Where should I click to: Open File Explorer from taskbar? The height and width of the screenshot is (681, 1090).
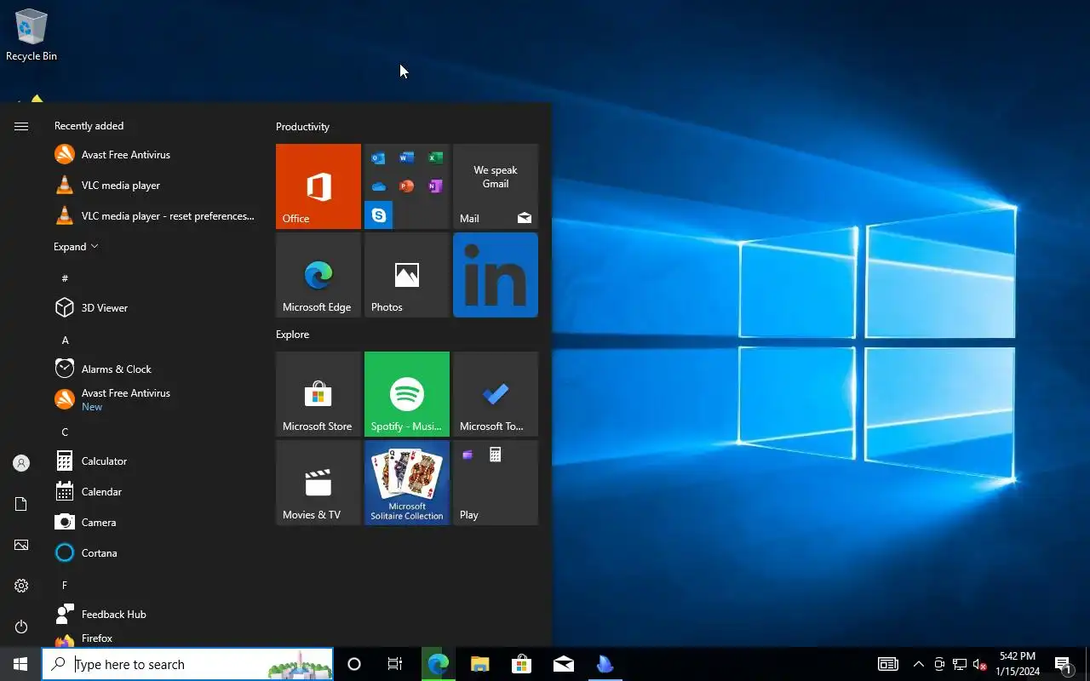click(479, 664)
